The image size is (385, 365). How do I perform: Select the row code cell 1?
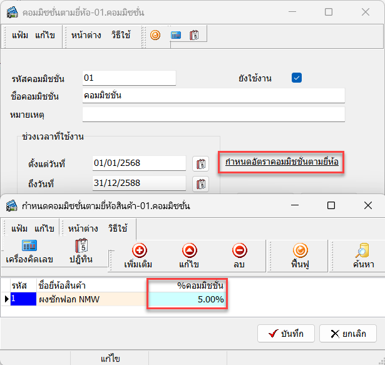24,299
